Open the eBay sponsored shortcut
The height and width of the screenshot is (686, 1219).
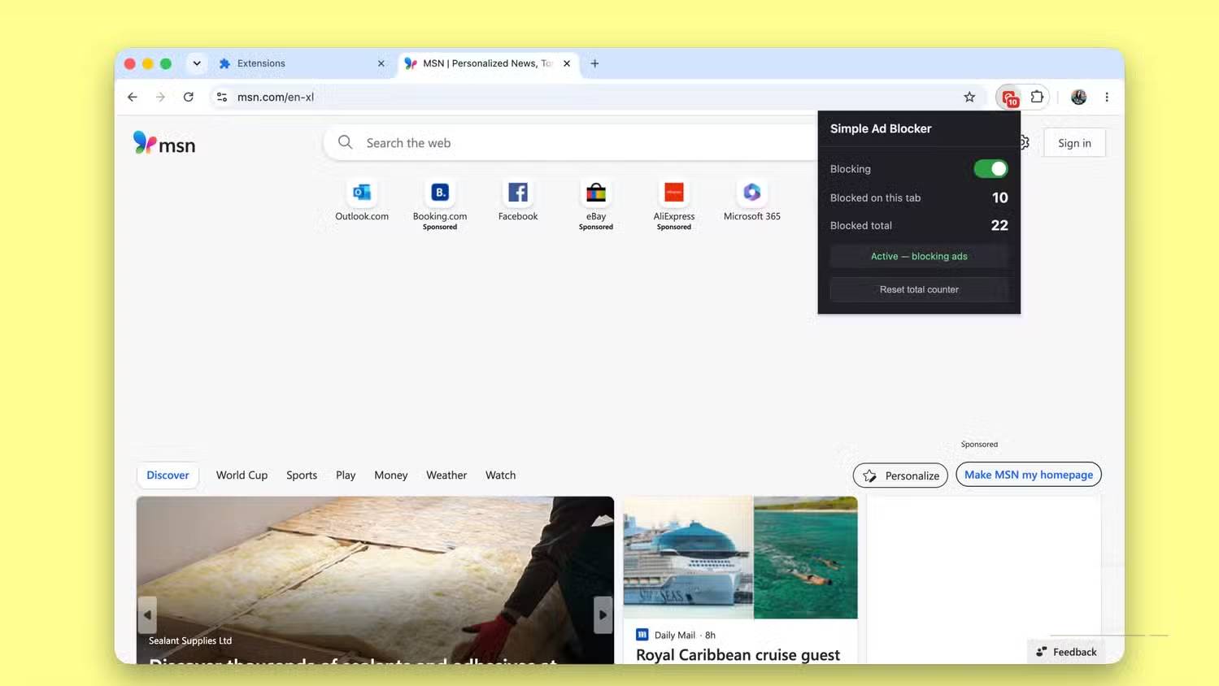point(596,205)
